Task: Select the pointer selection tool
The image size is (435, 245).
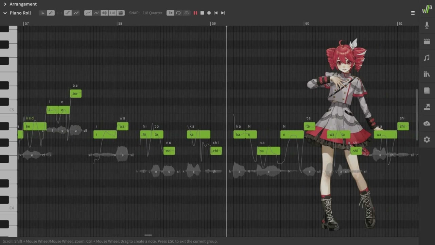Action: point(42,13)
